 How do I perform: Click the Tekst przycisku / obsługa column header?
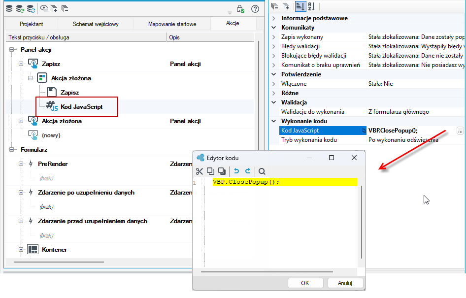click(x=86, y=37)
